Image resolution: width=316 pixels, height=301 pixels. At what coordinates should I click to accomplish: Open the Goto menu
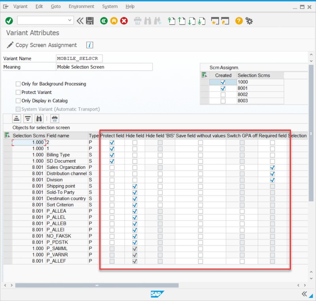(56, 6)
